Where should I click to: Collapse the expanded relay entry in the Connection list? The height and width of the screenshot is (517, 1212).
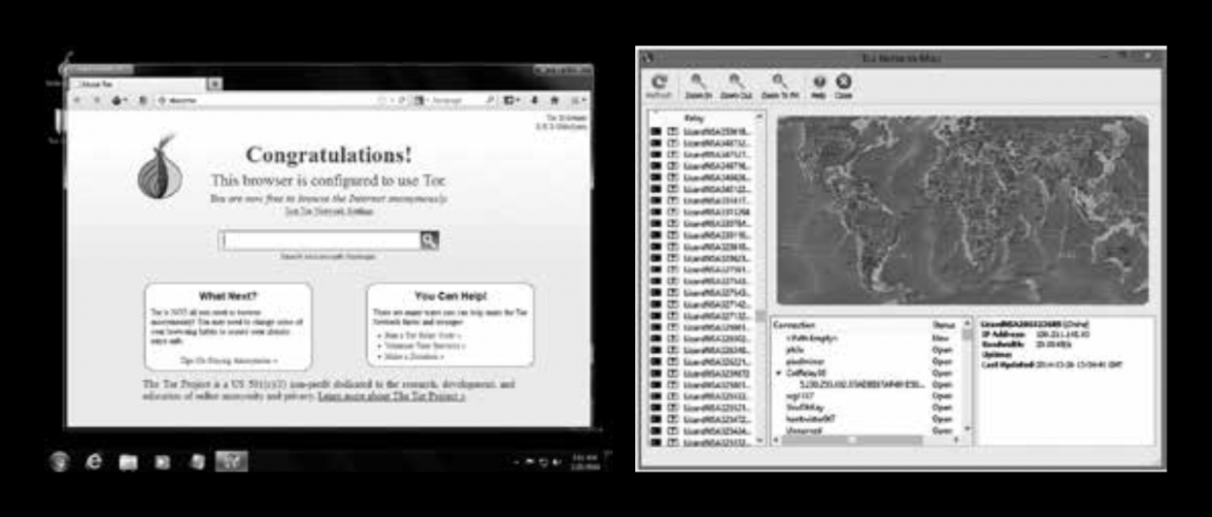(779, 372)
